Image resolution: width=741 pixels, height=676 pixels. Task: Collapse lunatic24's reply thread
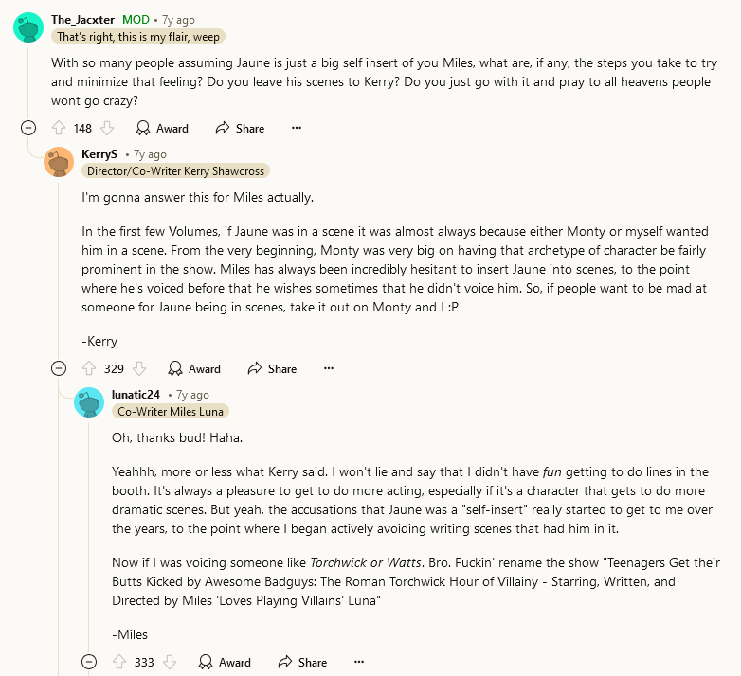click(89, 662)
